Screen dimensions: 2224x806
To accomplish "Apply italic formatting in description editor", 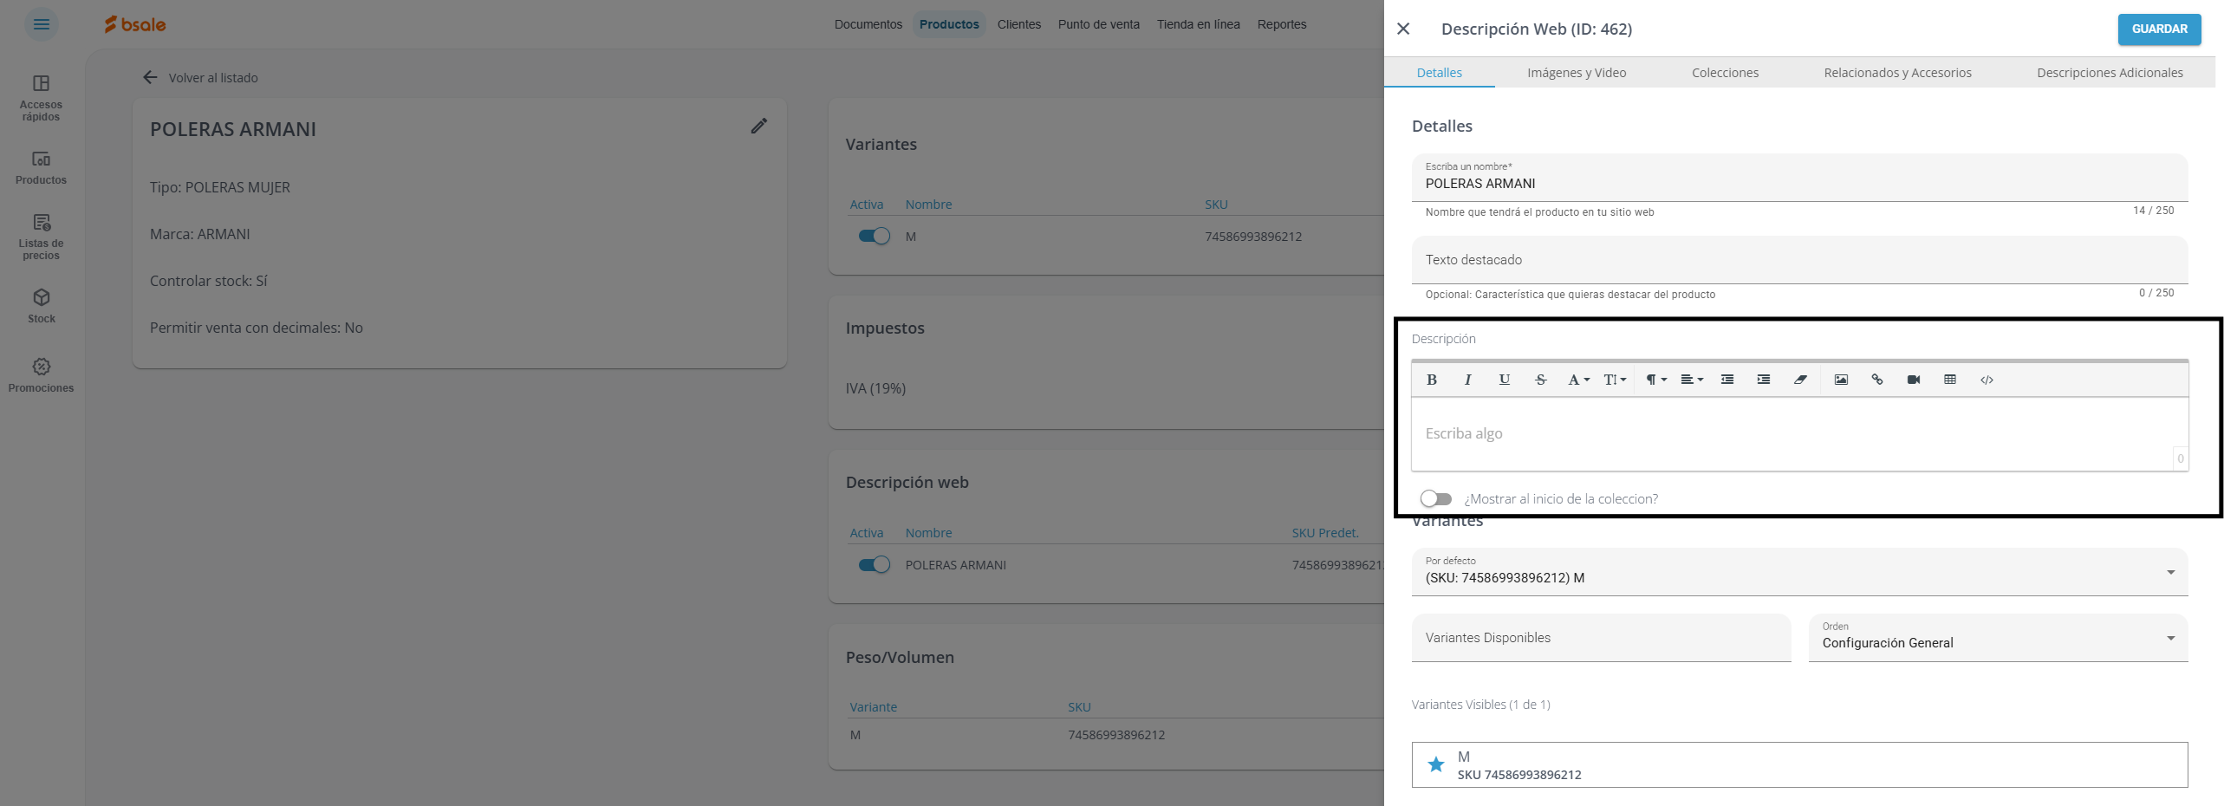I will coord(1467,380).
